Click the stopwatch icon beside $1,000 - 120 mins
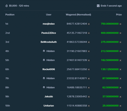 tap(7, 6)
